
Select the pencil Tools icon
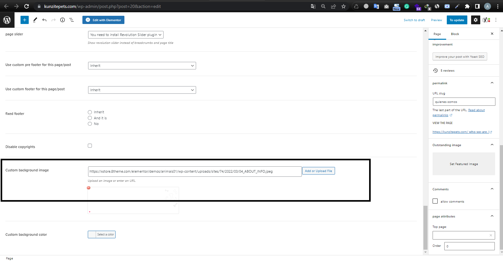tap(35, 20)
